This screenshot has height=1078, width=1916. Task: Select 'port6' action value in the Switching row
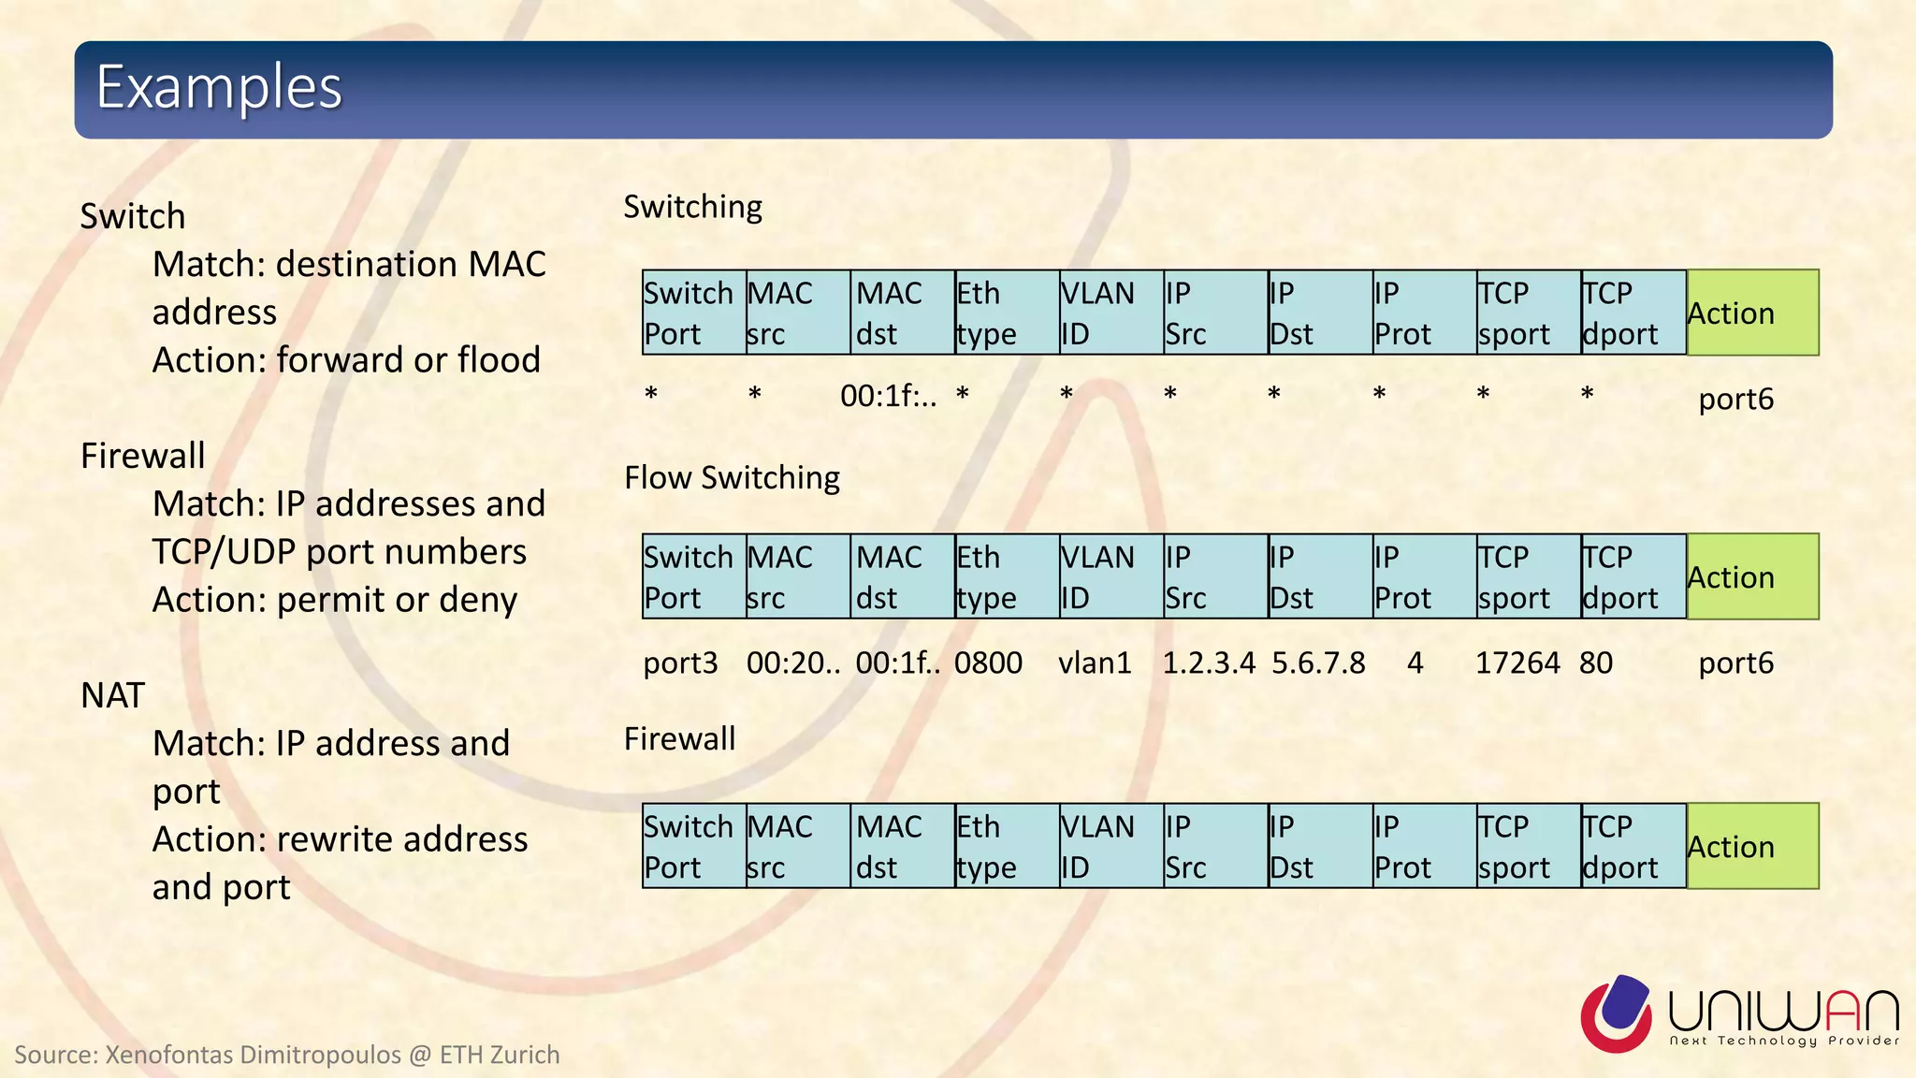pyautogui.click(x=1735, y=400)
